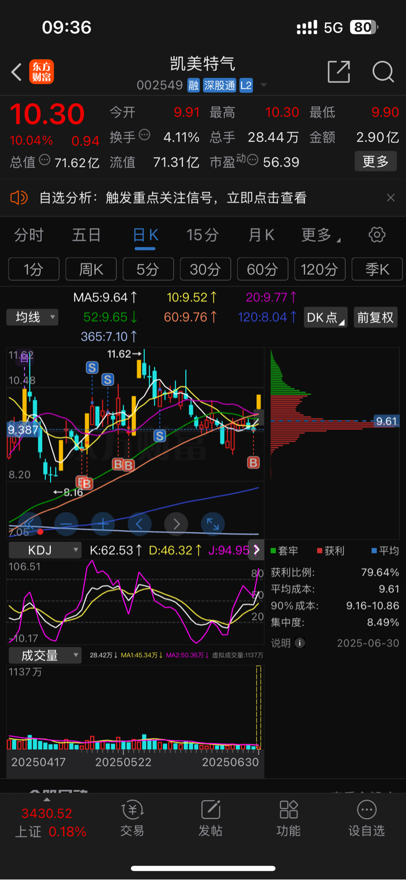The width and height of the screenshot is (406, 880).
Task: Open 发帖 in the bottom bar
Action: pos(210,819)
